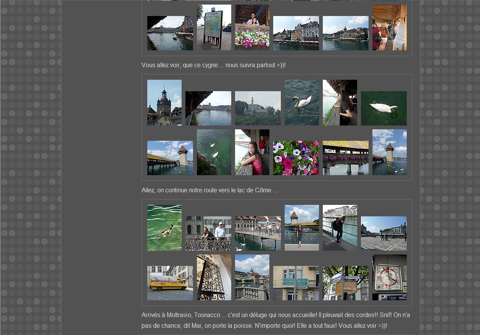Click the green Gotthard Zürich road signs photo

click(x=296, y=283)
